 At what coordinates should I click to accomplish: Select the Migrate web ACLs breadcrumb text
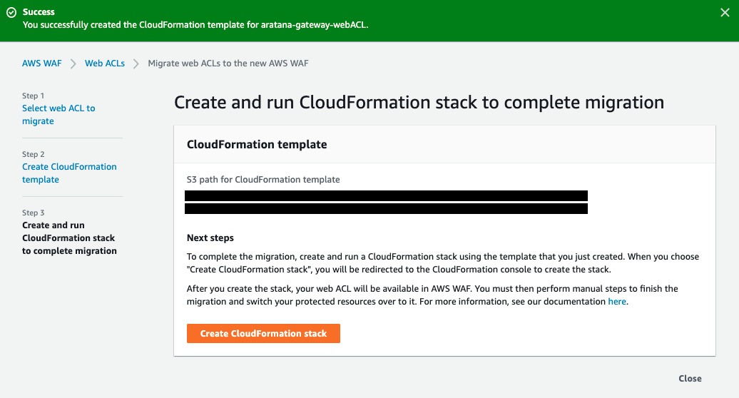[x=228, y=63]
